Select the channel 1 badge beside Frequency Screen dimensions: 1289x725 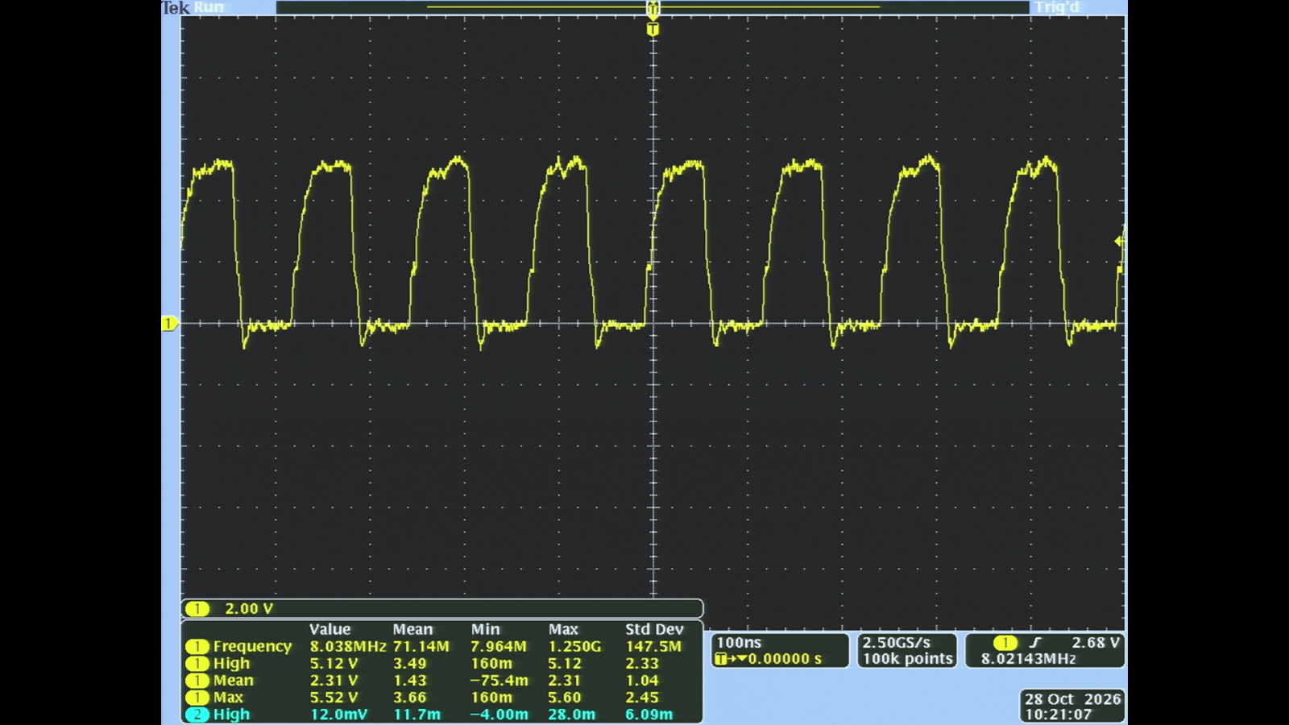(197, 647)
